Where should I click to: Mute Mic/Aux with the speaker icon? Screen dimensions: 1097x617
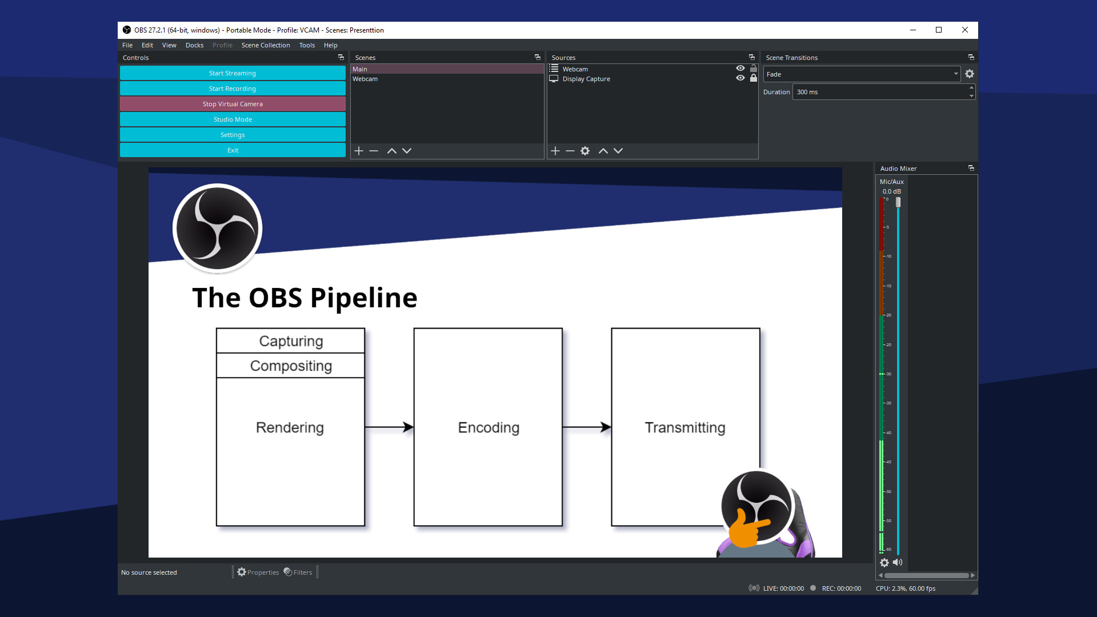(898, 563)
